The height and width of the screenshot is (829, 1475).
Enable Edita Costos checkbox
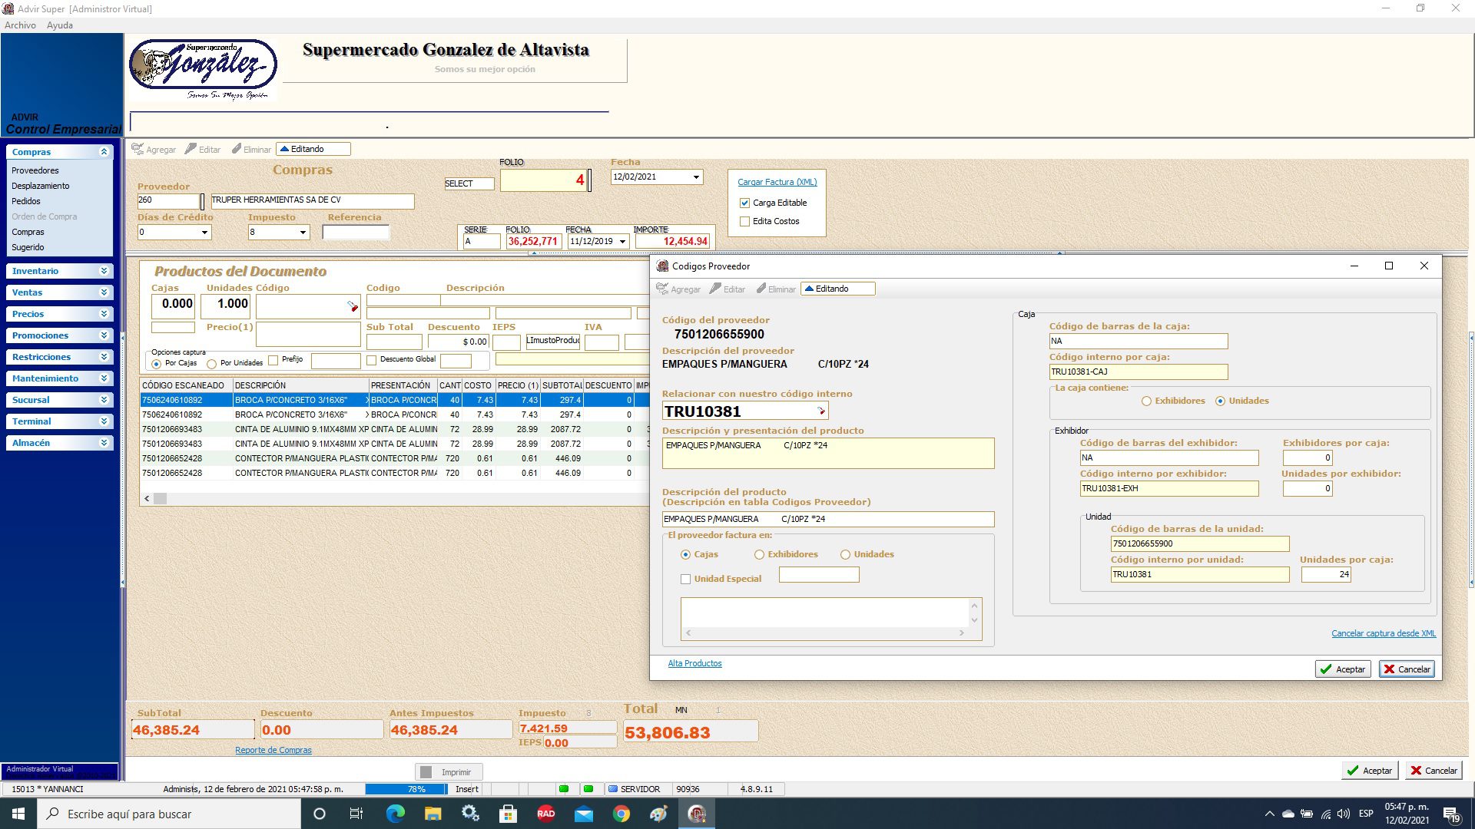[744, 221]
